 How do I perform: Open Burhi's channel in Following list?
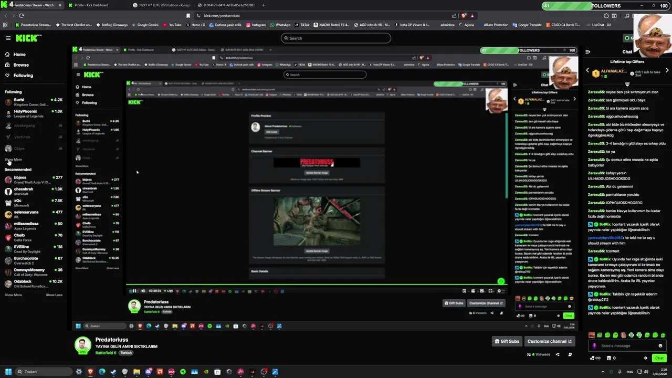[x=34, y=102]
